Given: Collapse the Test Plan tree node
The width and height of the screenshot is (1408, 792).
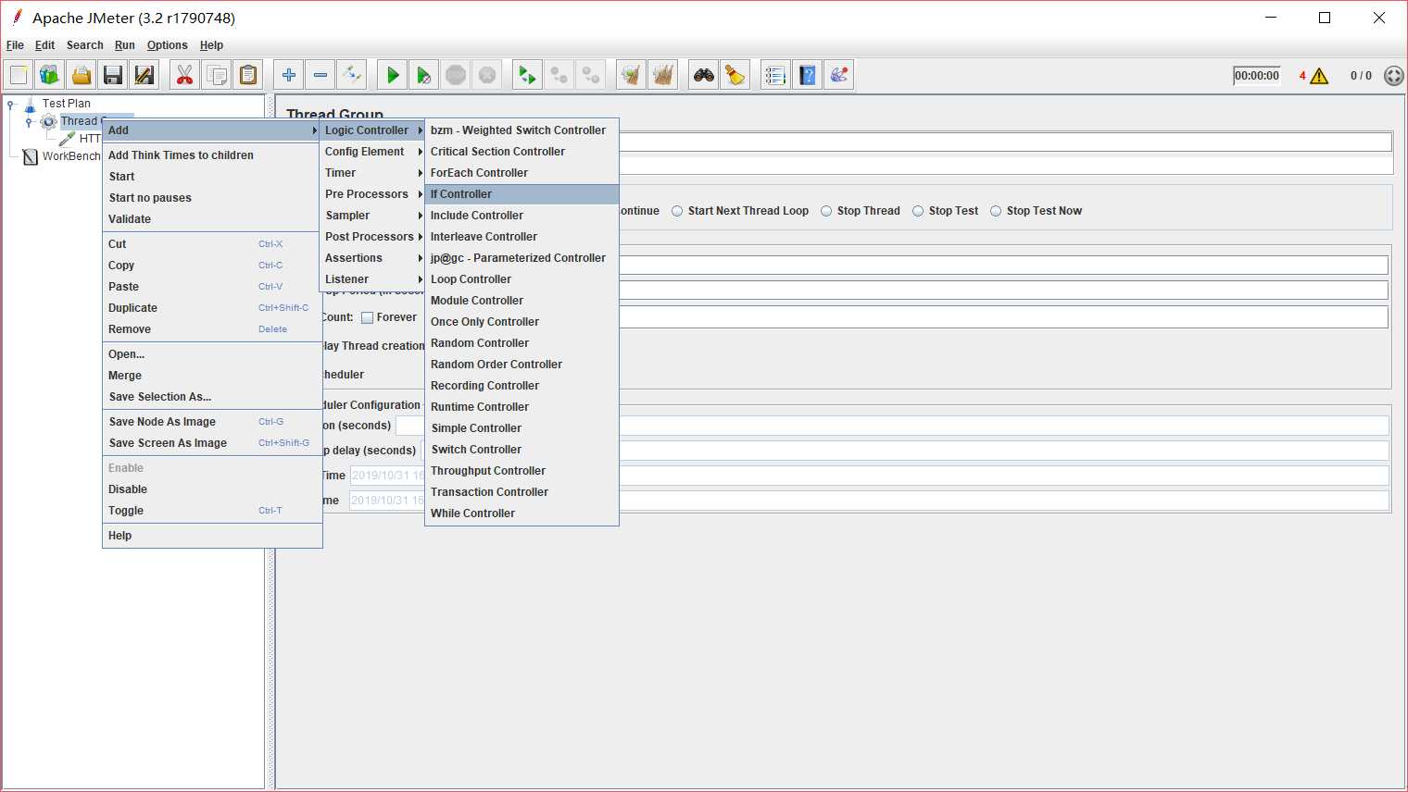Looking at the screenshot, I should point(11,105).
